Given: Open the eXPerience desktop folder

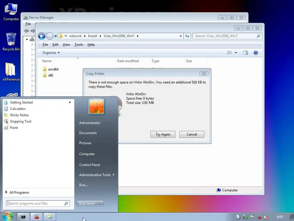Looking at the screenshot, I should [11, 72].
